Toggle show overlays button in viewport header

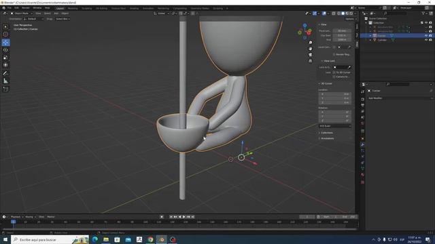[324, 14]
